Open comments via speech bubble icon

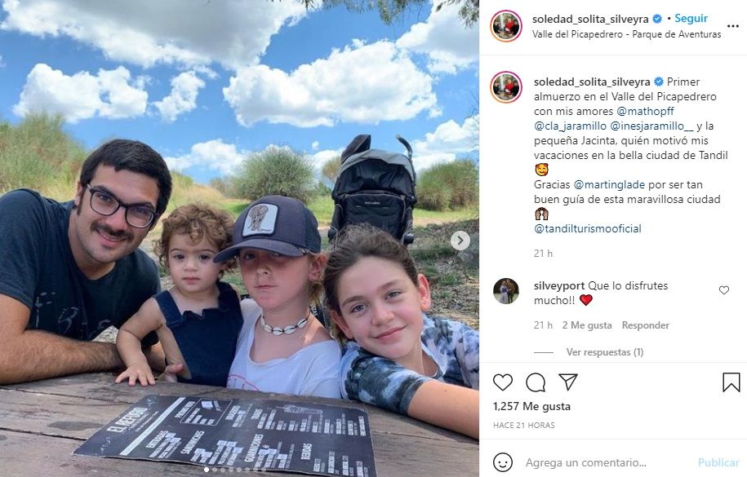[x=536, y=382]
